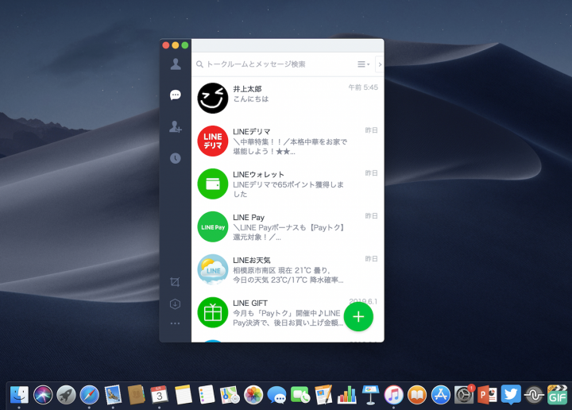
Task: Open the Friends list in LINE sidebar
Action: pos(176,64)
